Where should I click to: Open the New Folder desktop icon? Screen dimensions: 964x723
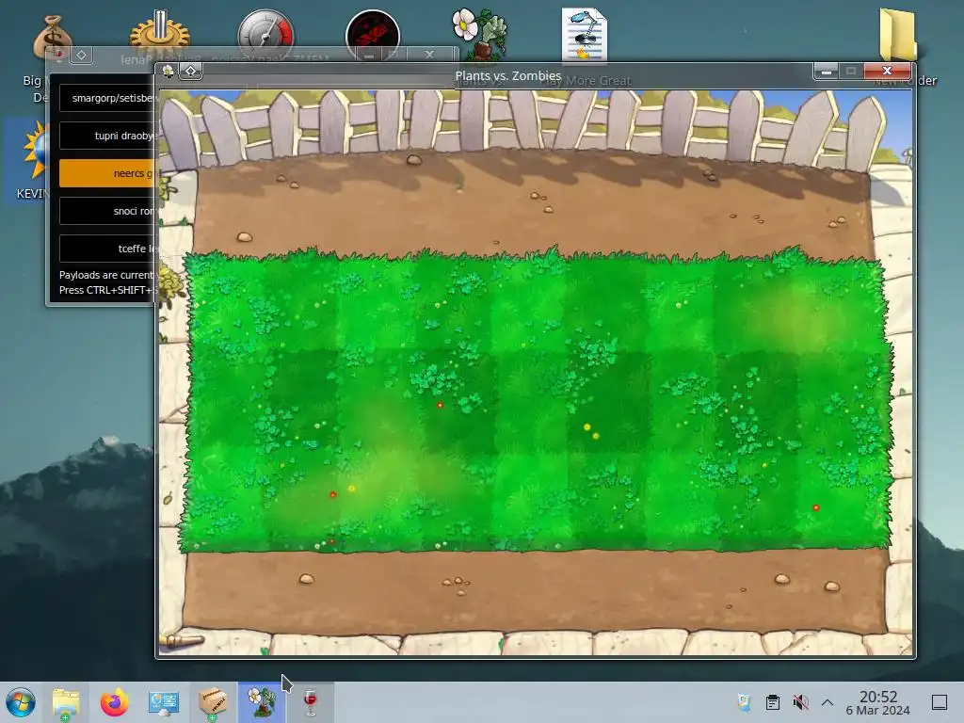pos(897,35)
